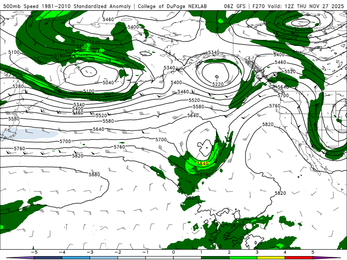Click the -4 tick on the color scale

[62, 252]
